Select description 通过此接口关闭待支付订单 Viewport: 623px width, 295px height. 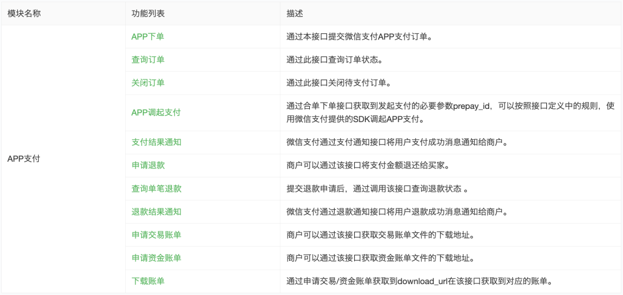point(339,82)
